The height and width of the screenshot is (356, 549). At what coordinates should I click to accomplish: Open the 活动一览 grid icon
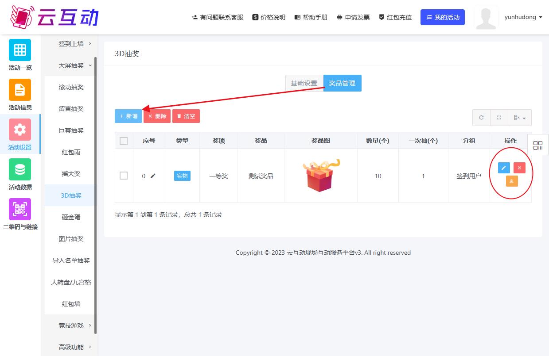[20, 50]
